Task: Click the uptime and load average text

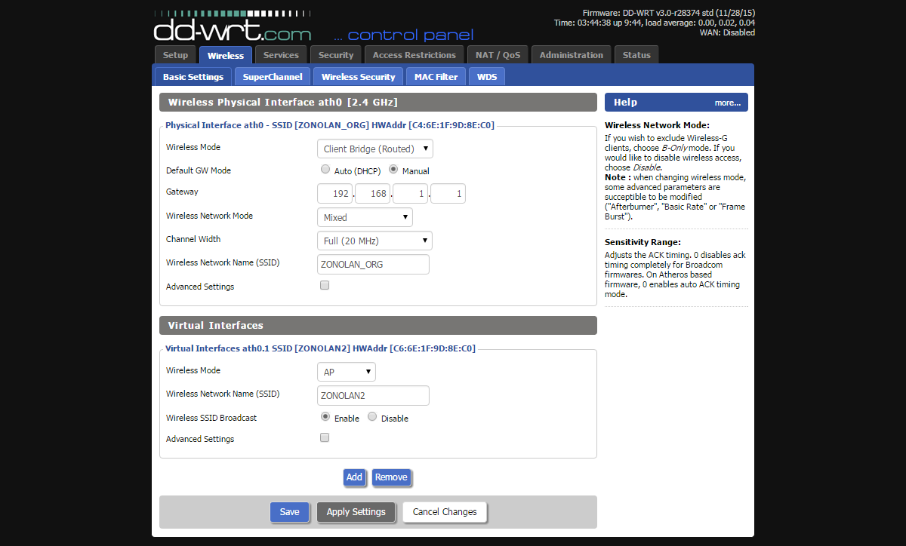Action: [x=655, y=23]
